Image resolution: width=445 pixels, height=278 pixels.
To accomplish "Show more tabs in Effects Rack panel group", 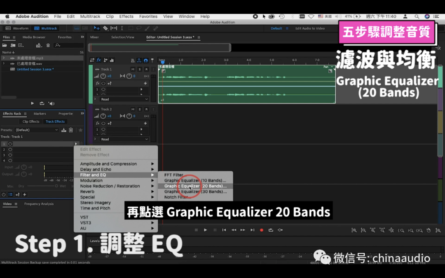I will pos(82,114).
